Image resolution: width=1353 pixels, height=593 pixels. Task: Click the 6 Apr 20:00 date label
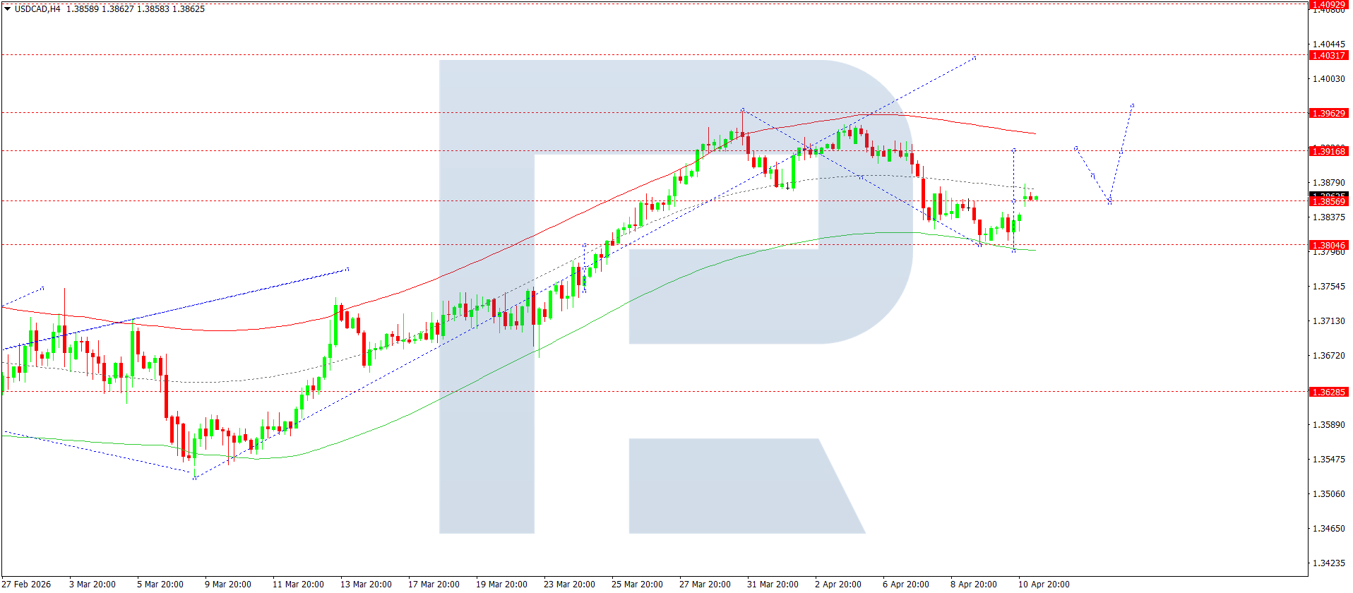coord(906,584)
